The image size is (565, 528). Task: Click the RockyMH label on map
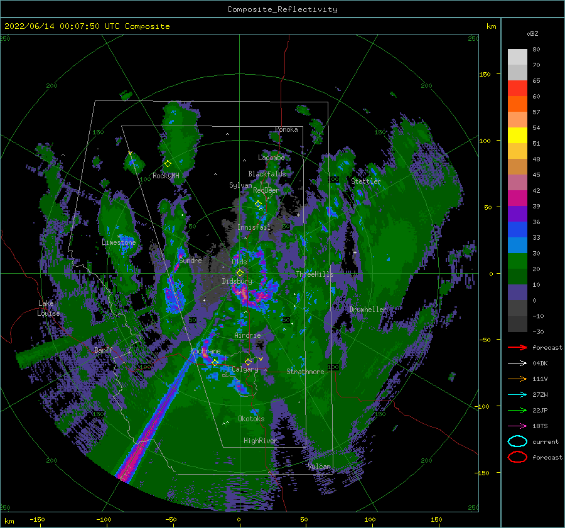click(166, 176)
